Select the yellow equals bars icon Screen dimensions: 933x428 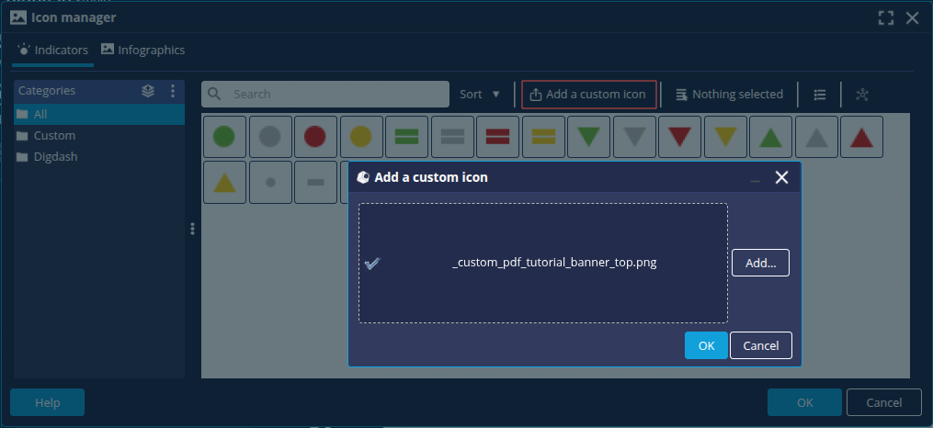pyautogui.click(x=543, y=137)
